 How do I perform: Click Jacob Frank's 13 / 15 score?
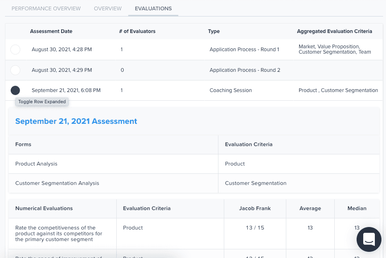pos(255,228)
